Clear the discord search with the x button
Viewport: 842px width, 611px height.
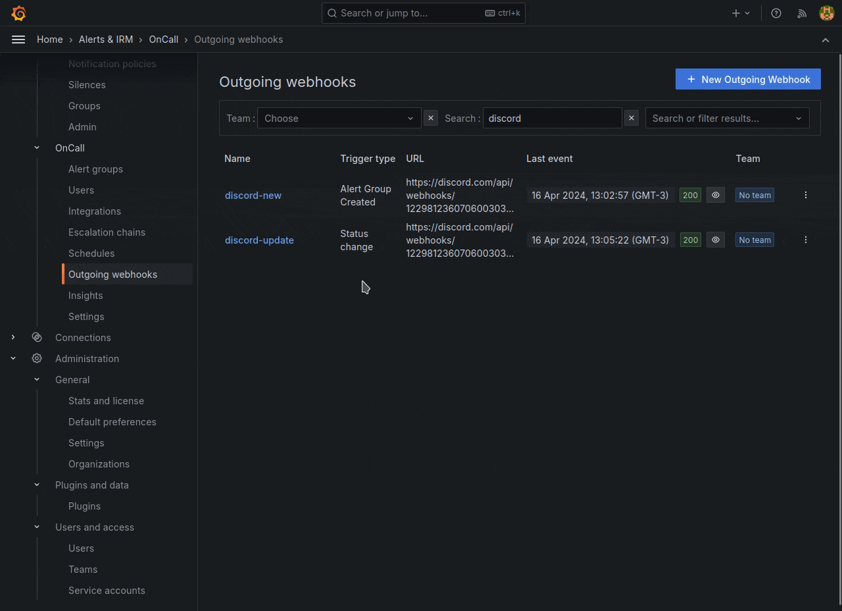coord(631,118)
